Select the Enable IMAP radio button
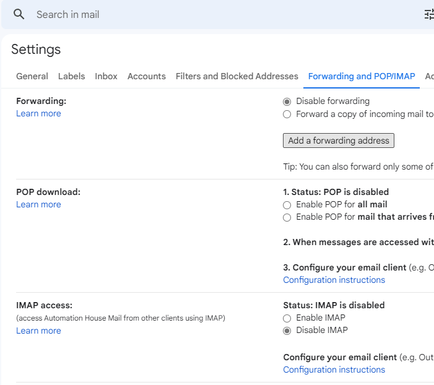 pyautogui.click(x=287, y=318)
